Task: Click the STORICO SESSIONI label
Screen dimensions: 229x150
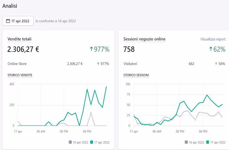Action: tap(136, 75)
